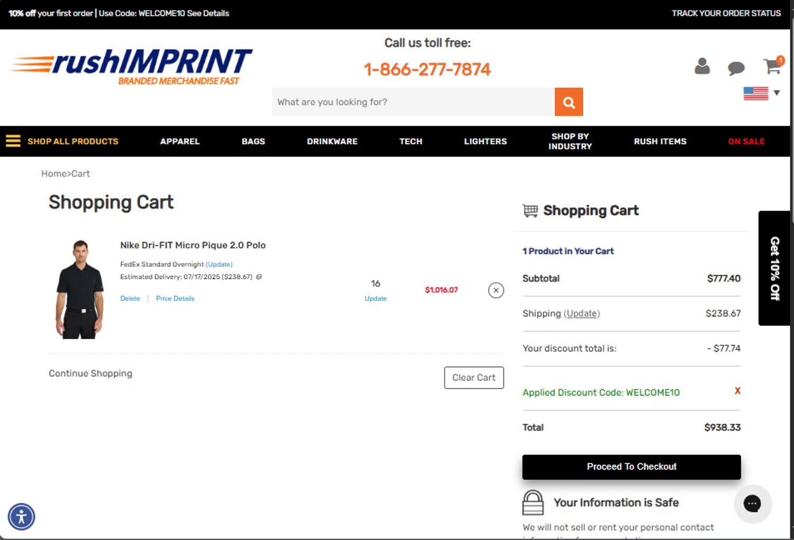Open the Bags menu
Screen dimensions: 794x540
[x=253, y=141]
